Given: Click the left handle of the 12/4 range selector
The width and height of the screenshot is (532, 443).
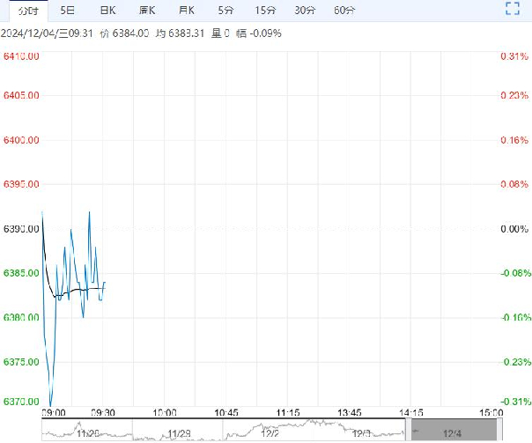Looking at the screenshot, I should point(409,432).
